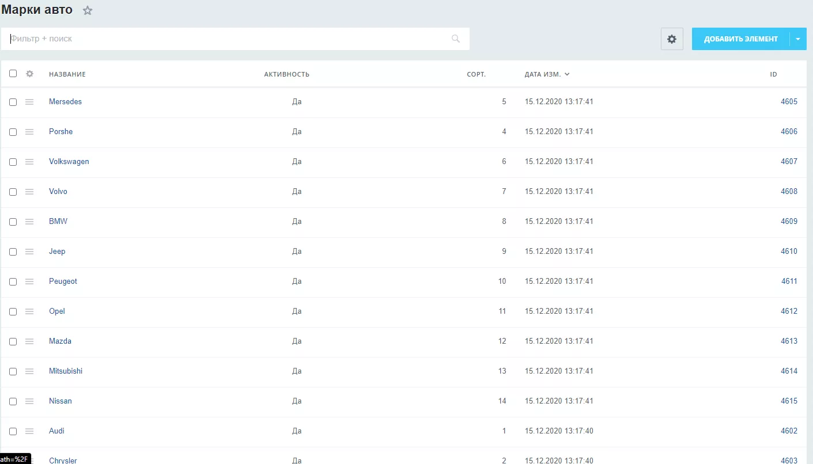Open the Mazda element link
The width and height of the screenshot is (813, 464).
[60, 341]
